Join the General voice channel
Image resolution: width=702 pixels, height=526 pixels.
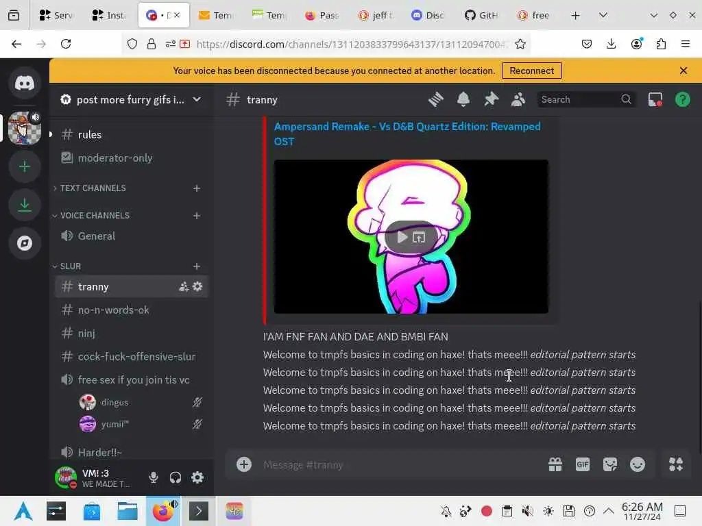click(x=131, y=236)
